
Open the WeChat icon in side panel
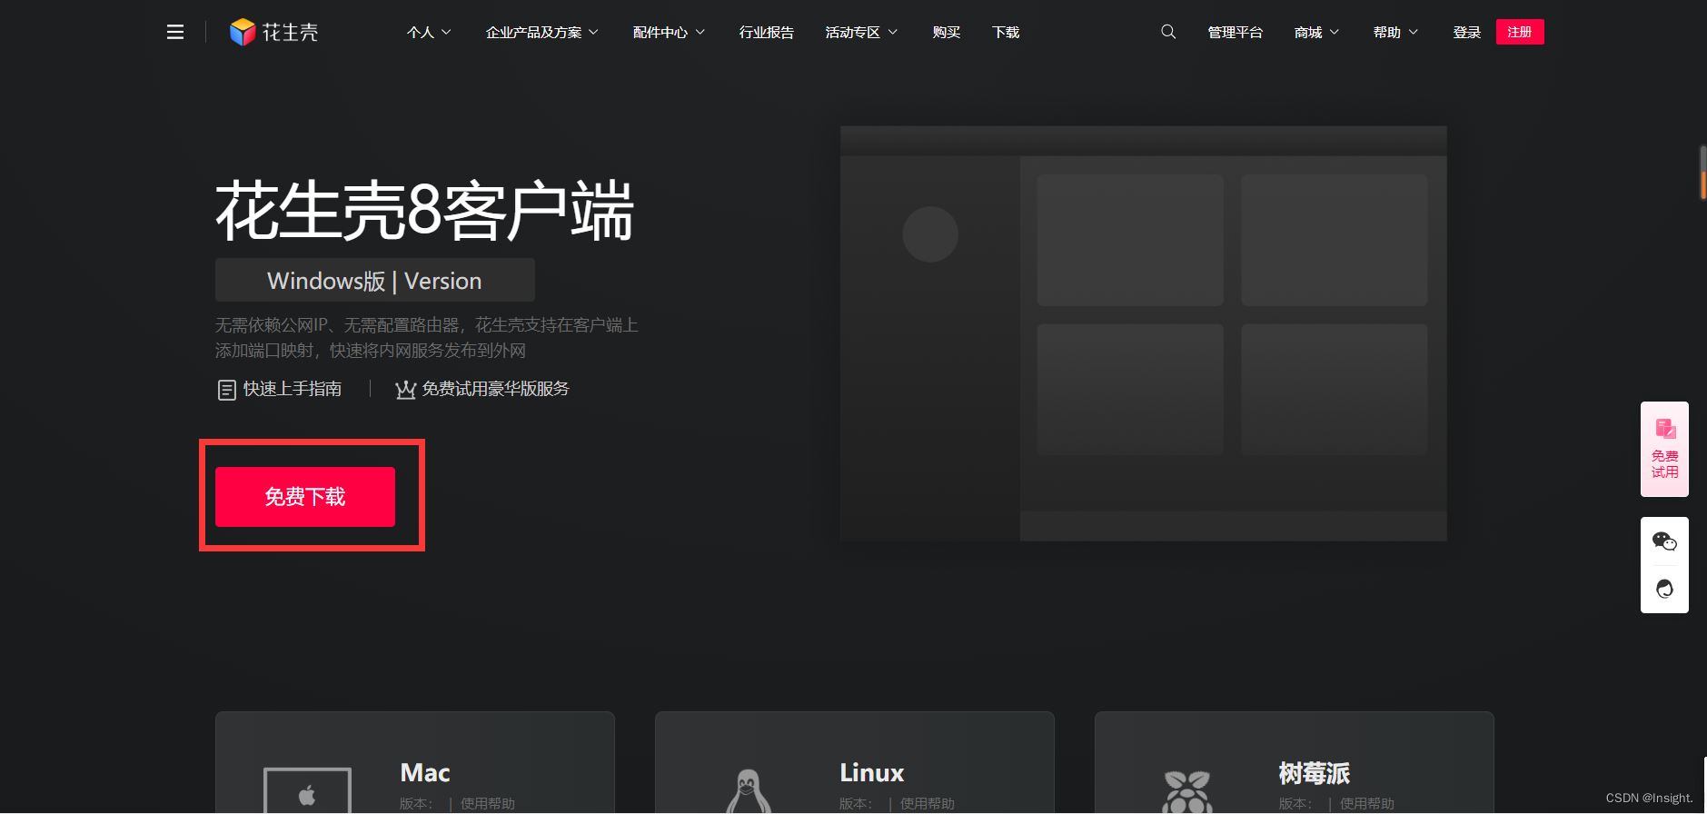1664,541
